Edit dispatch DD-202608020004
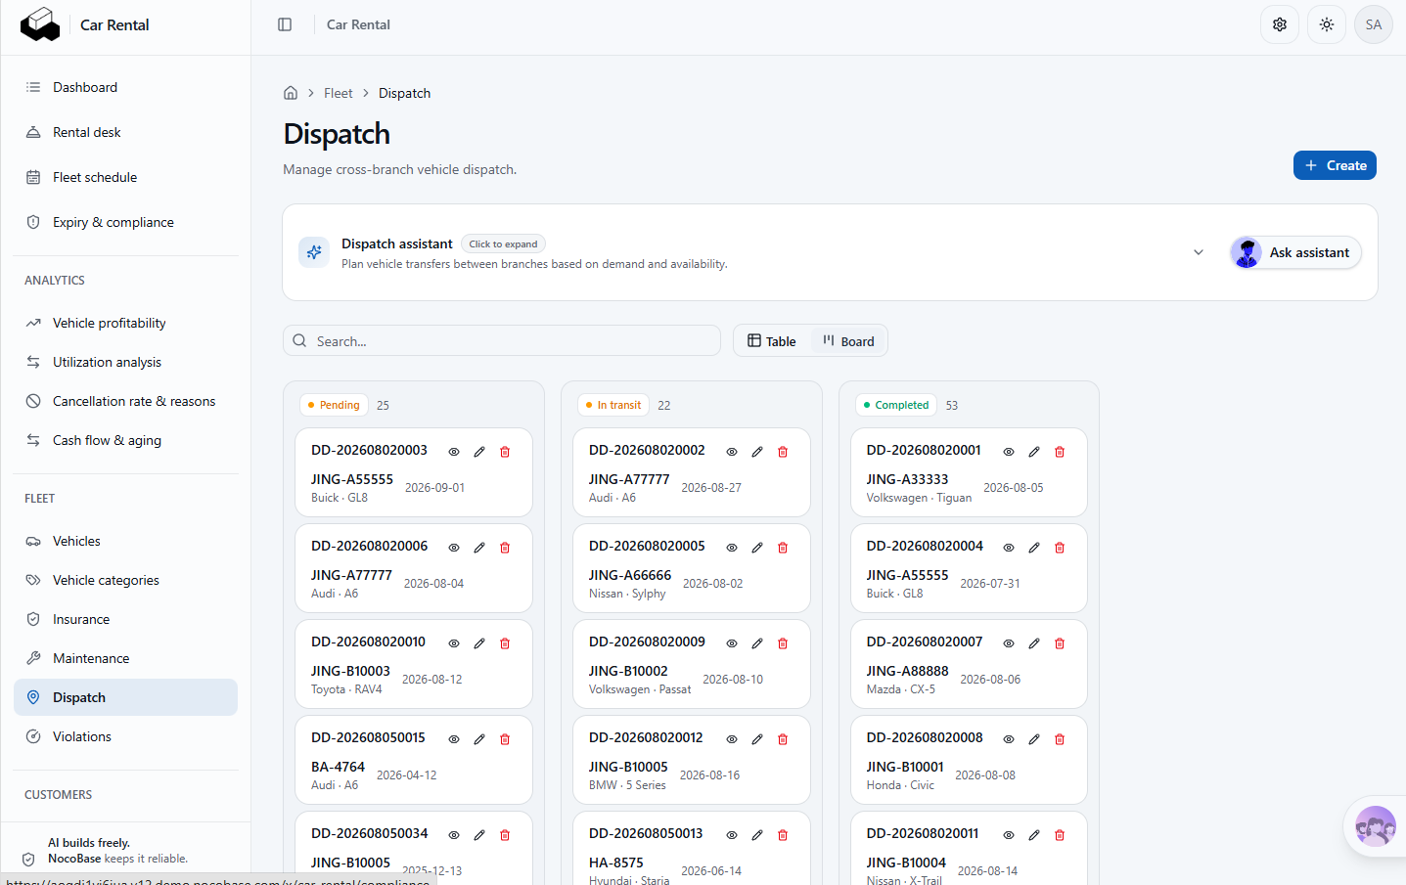Screen dimensions: 1406x885 [1034, 548]
